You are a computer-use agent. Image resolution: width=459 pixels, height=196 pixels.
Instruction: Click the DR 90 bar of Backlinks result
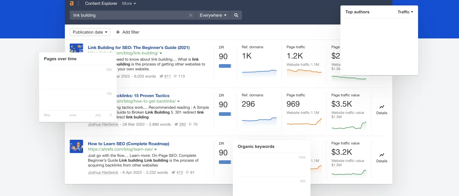click(x=225, y=114)
